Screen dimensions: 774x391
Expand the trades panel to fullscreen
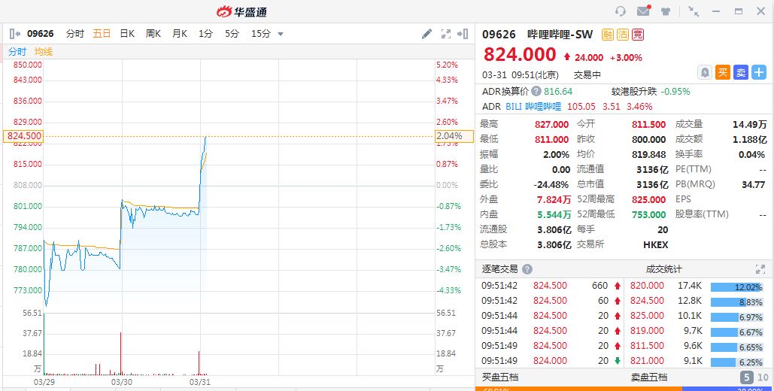pyautogui.click(x=760, y=269)
